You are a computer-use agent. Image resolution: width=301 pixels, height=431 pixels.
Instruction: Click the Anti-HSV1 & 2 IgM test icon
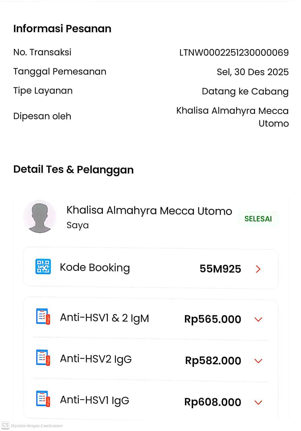(x=43, y=316)
